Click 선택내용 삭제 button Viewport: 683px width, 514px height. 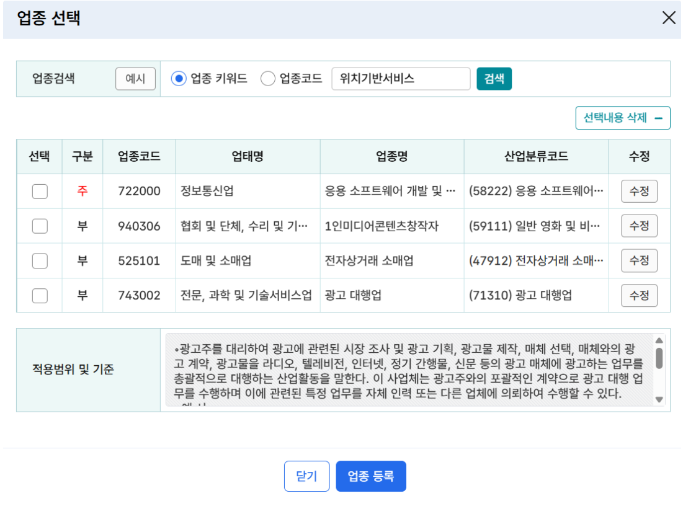coord(623,118)
